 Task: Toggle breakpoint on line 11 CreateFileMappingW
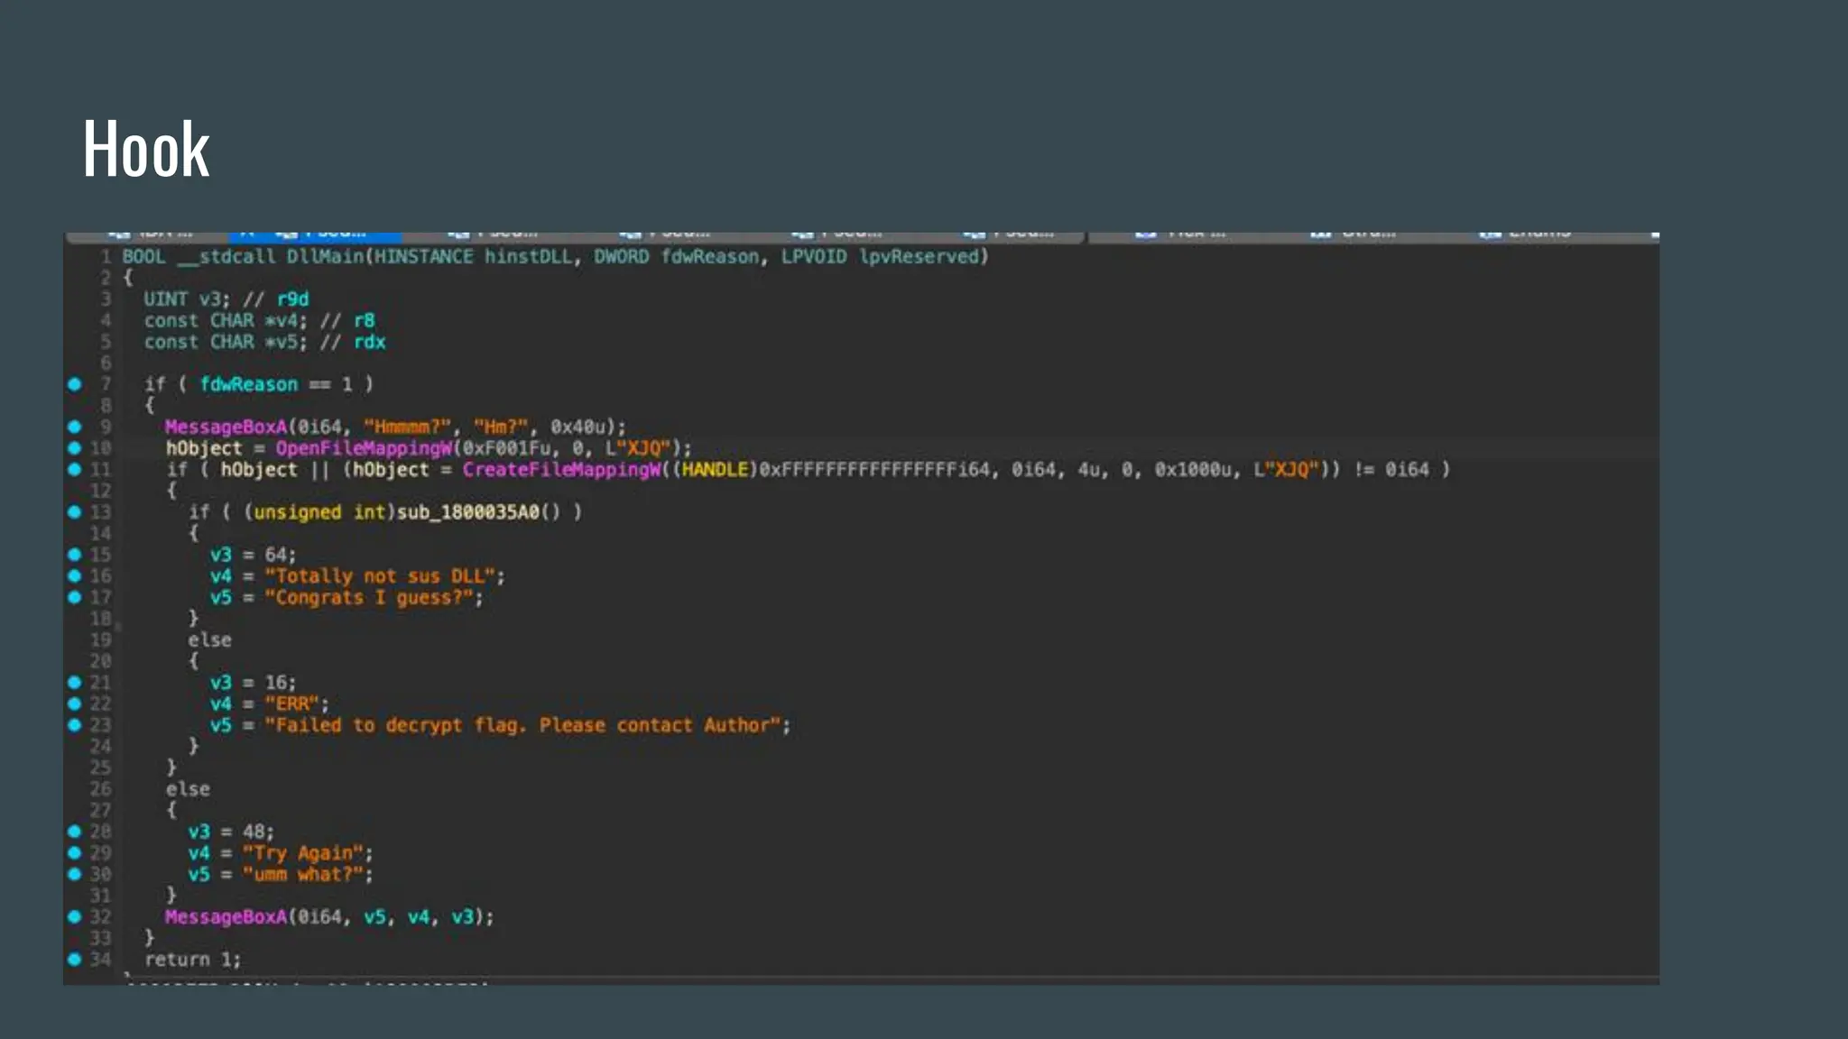tap(75, 470)
